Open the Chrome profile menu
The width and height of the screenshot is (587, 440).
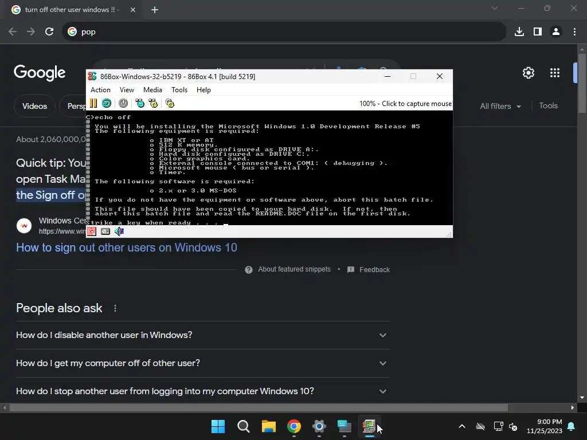pyautogui.click(x=556, y=32)
